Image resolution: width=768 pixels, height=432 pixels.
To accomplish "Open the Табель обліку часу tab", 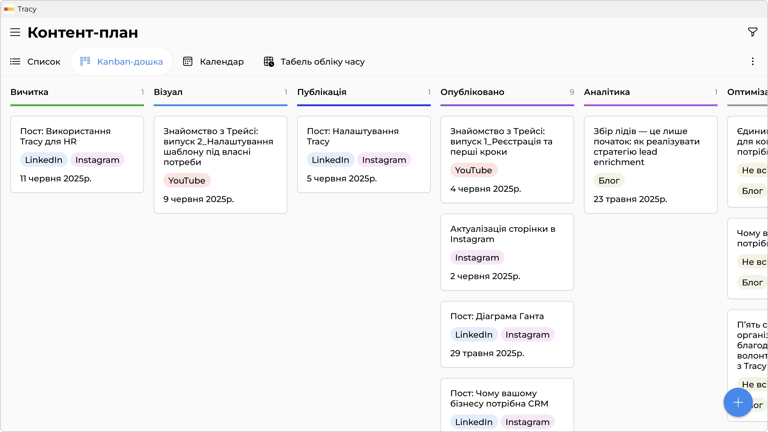I will [314, 62].
